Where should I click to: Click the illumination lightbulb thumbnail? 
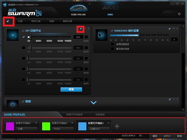(x=13, y=104)
